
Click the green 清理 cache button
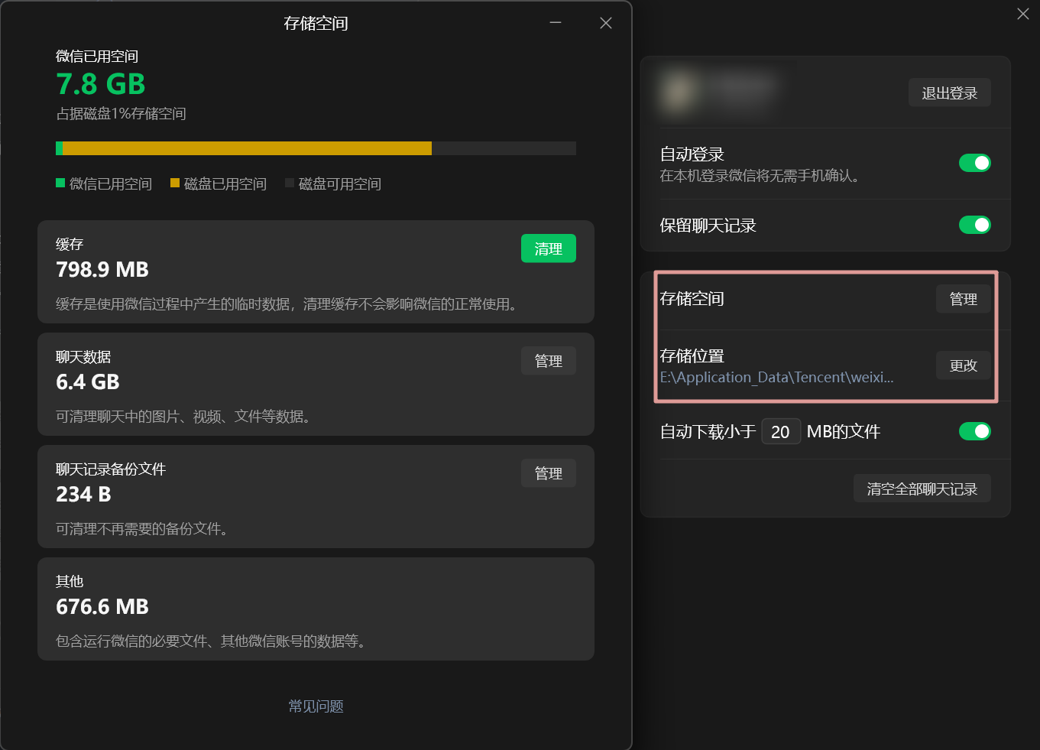[548, 248]
